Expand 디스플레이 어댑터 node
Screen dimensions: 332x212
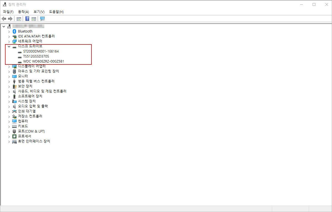pyautogui.click(x=9, y=66)
